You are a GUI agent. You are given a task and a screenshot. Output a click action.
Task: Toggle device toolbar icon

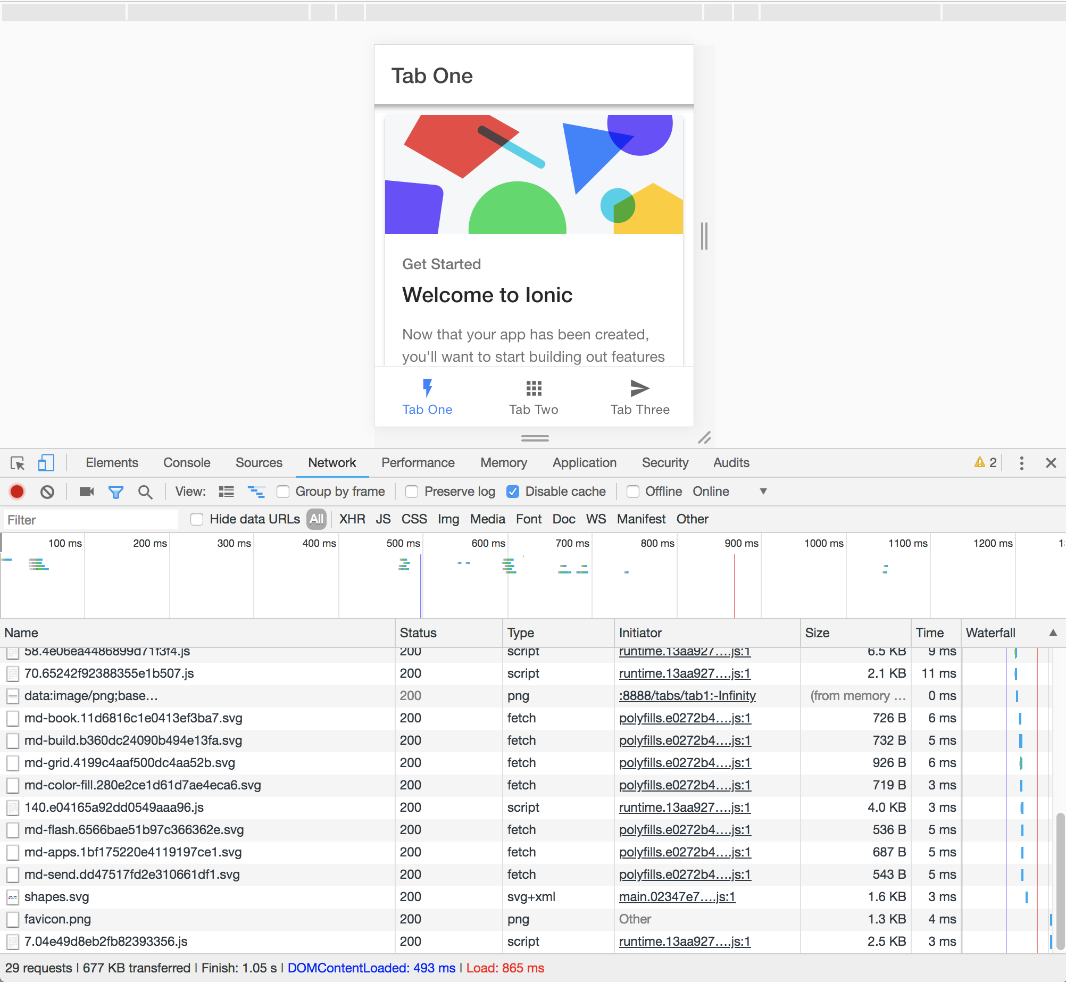tap(46, 463)
